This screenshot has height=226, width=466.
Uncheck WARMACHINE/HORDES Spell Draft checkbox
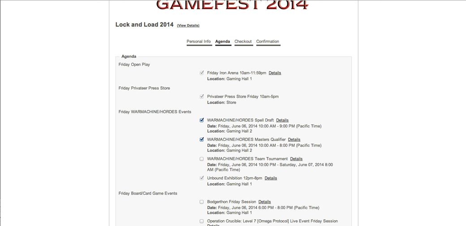202,120
